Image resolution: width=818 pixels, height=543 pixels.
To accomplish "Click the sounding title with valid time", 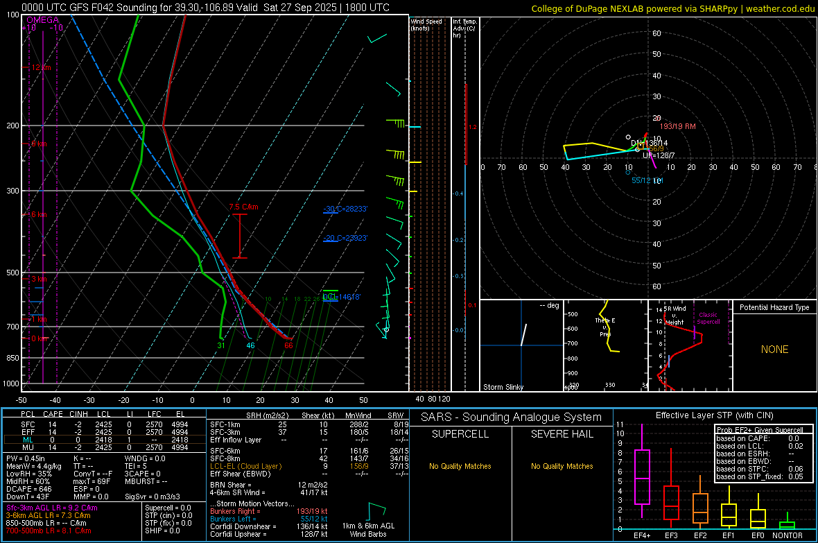I will click(x=206, y=8).
